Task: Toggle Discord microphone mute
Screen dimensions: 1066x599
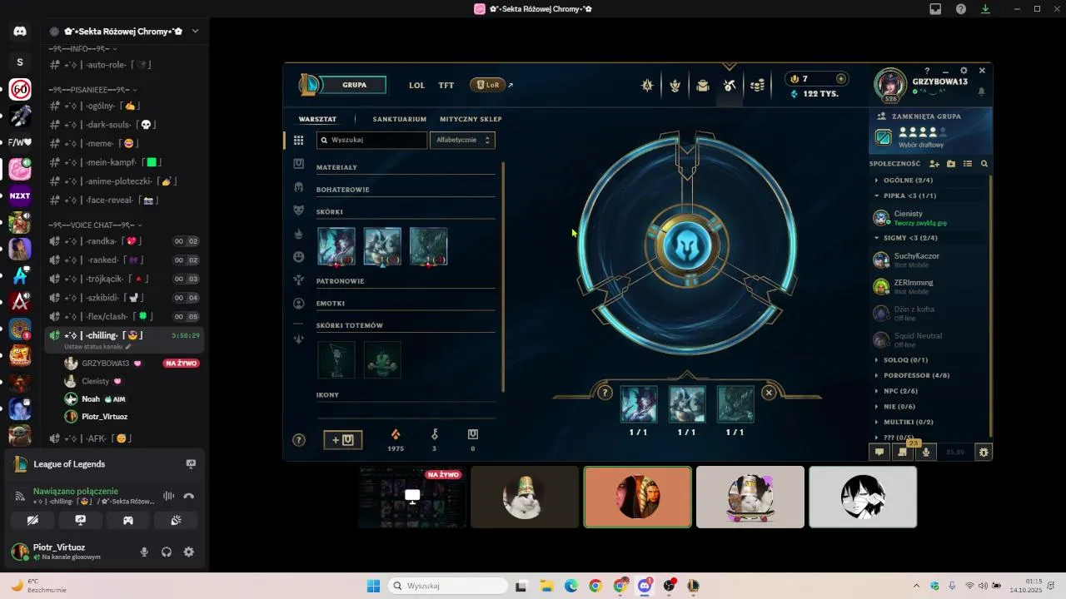Action: point(144,552)
